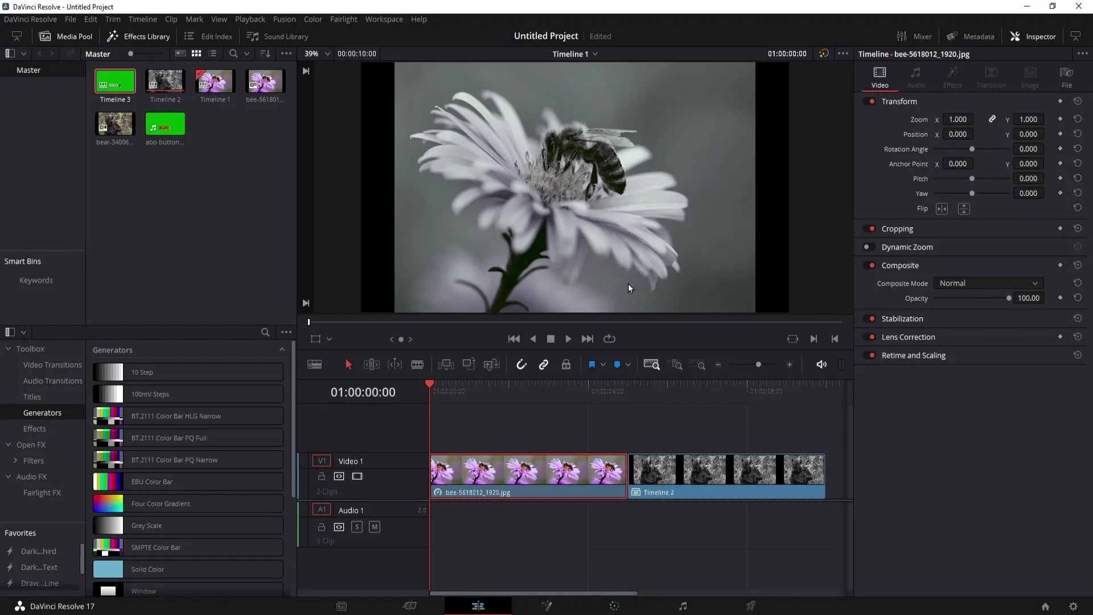The height and width of the screenshot is (615, 1093).
Task: Open Project Settings gear icon
Action: click(x=1073, y=606)
